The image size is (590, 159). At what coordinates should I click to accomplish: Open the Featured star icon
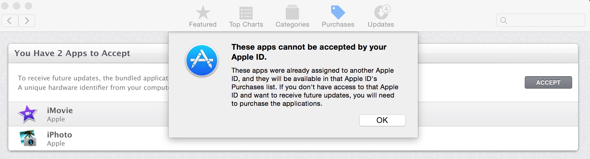(203, 12)
